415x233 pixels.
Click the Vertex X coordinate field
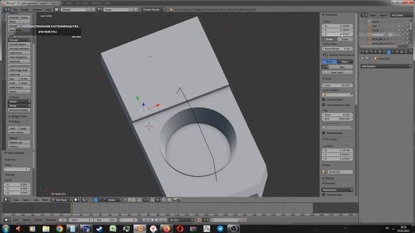337,26
